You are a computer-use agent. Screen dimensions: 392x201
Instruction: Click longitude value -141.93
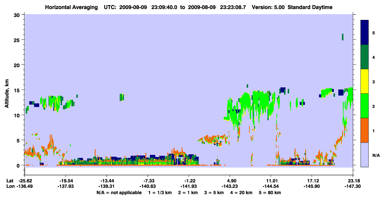[189, 187]
